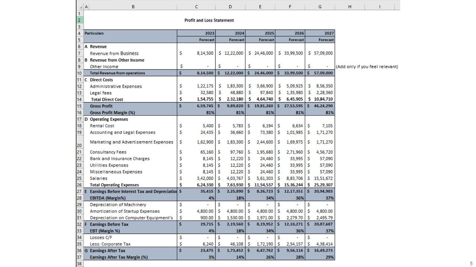
Task: Select 2027 Gross Profit amount cell
Action: pos(324,106)
